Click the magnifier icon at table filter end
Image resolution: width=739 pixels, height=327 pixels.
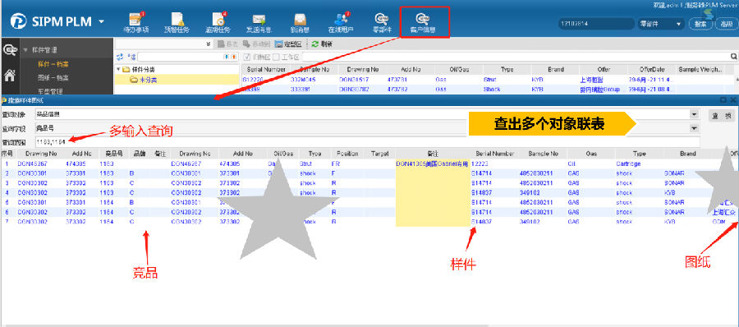[733, 57]
